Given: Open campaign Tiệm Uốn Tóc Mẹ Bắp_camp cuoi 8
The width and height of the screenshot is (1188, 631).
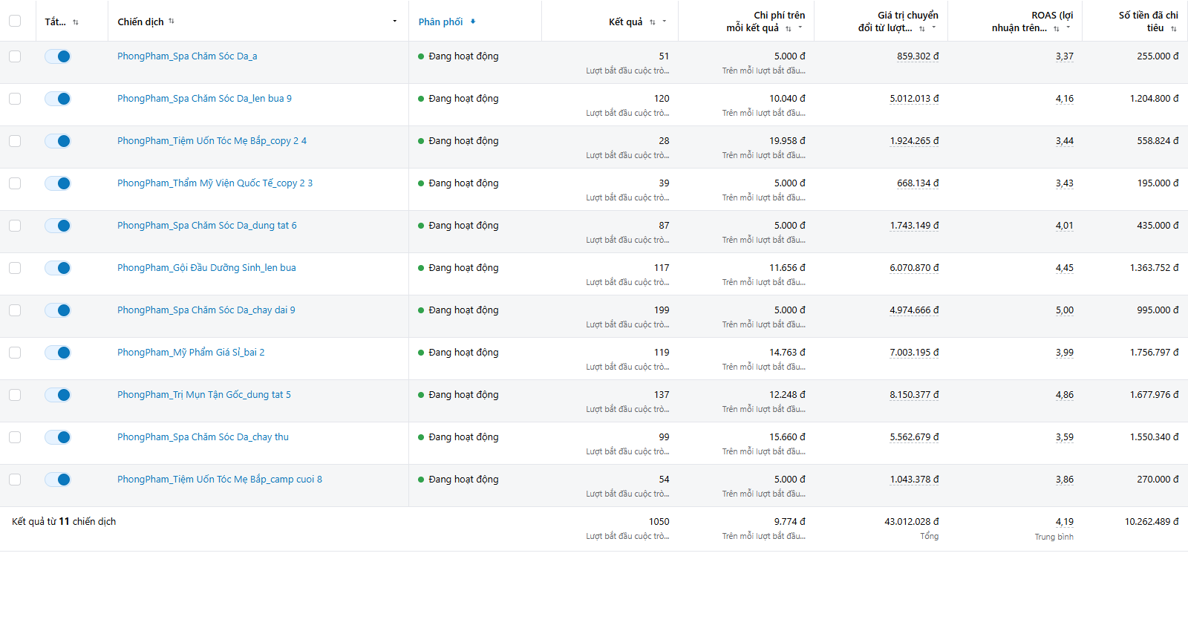Looking at the screenshot, I should point(220,479).
